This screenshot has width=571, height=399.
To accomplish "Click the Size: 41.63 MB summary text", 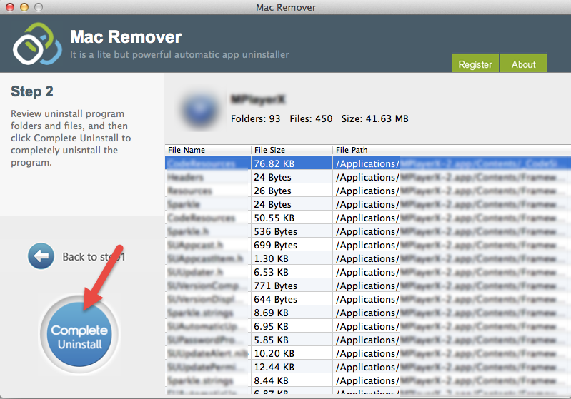I will coord(374,118).
